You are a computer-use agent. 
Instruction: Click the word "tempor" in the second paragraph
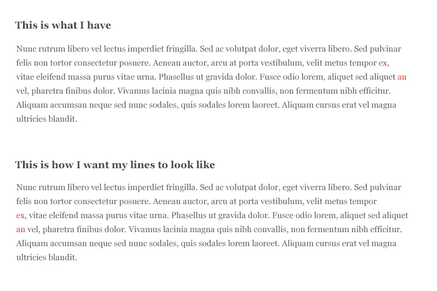point(362,201)
